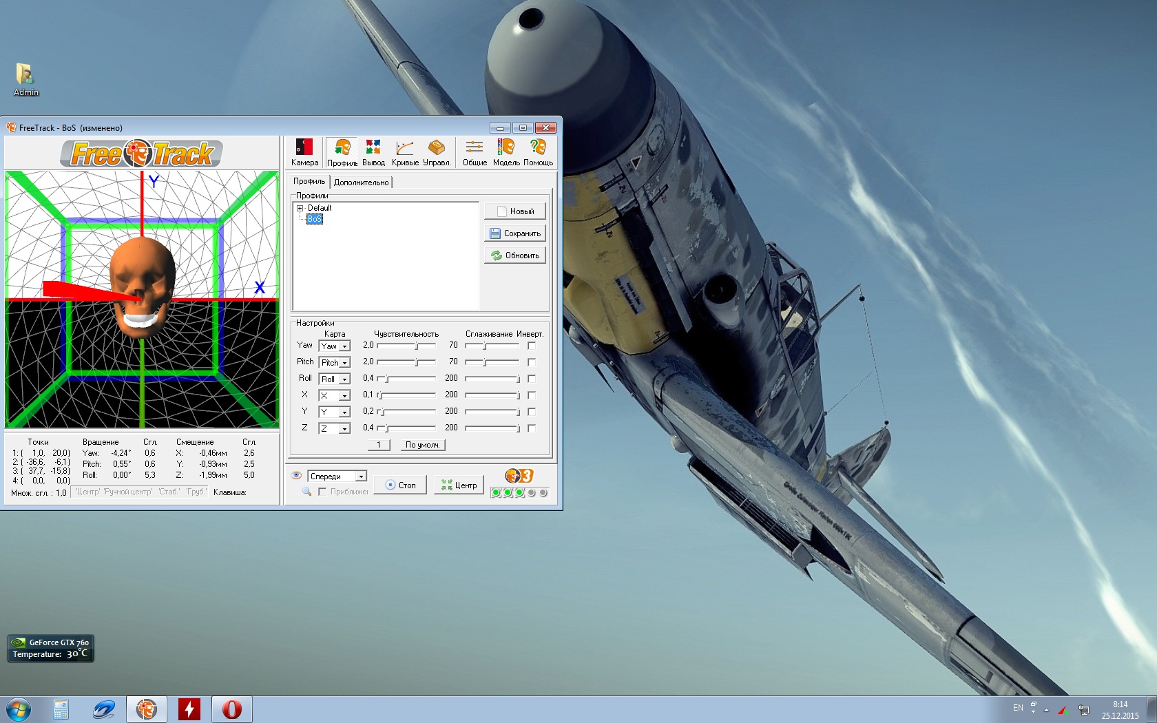Toggle the Z axis invert checkbox
Viewport: 1157px width, 723px height.
coord(532,428)
